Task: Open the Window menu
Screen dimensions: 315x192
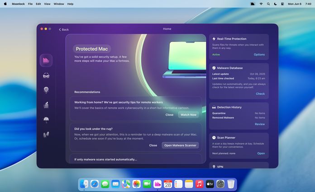Action: [x=59, y=4]
